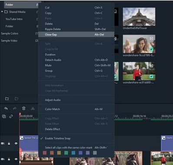Image resolution: width=173 pixels, height=165 pixels.
Task: Select the highlighted Folder row at top
Action: pos(21,5)
